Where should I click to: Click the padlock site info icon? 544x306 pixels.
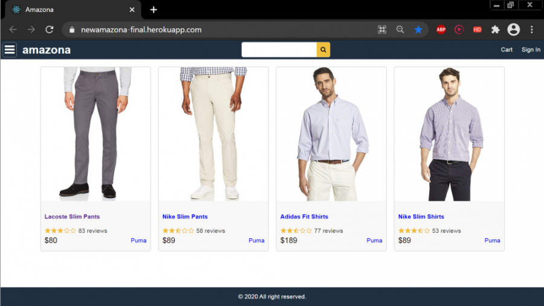[x=72, y=30]
